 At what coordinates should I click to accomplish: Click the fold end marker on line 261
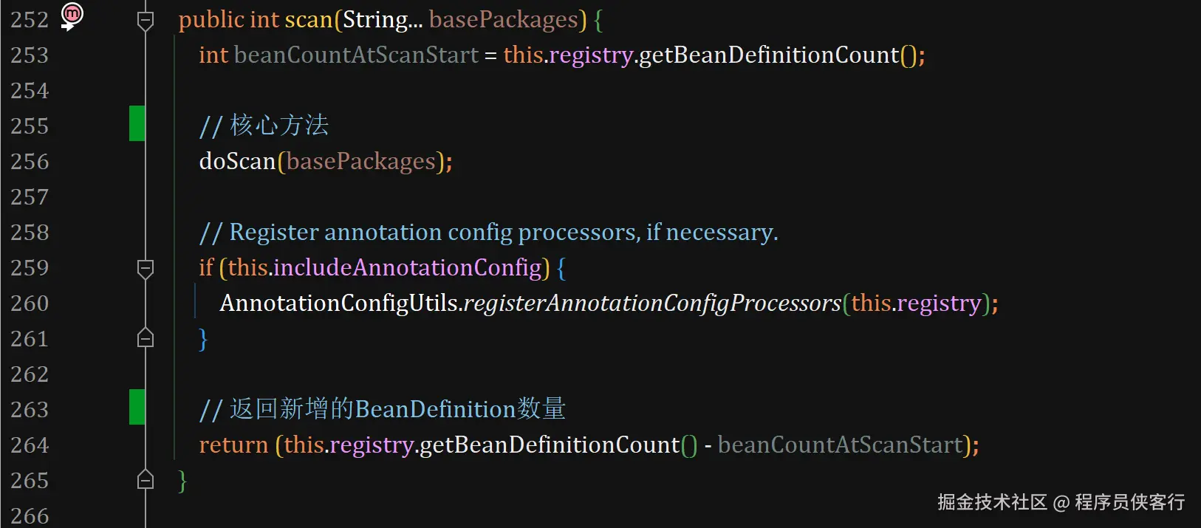[x=146, y=338]
